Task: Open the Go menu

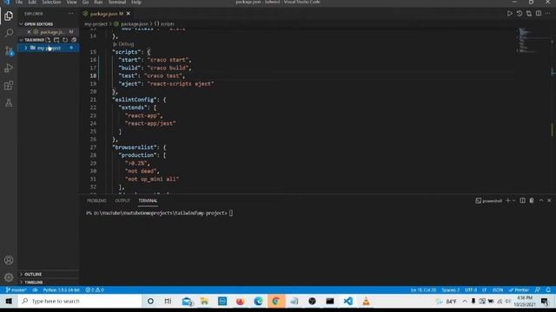Action: (85, 2)
